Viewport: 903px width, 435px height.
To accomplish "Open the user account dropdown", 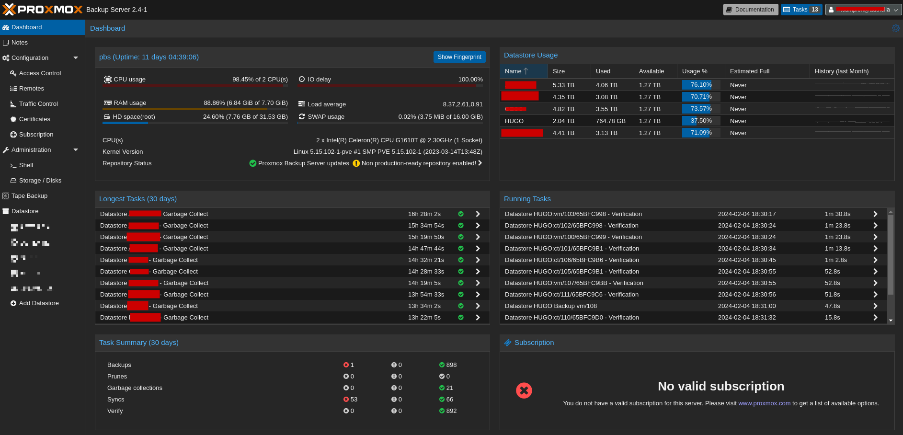I will 864,10.
